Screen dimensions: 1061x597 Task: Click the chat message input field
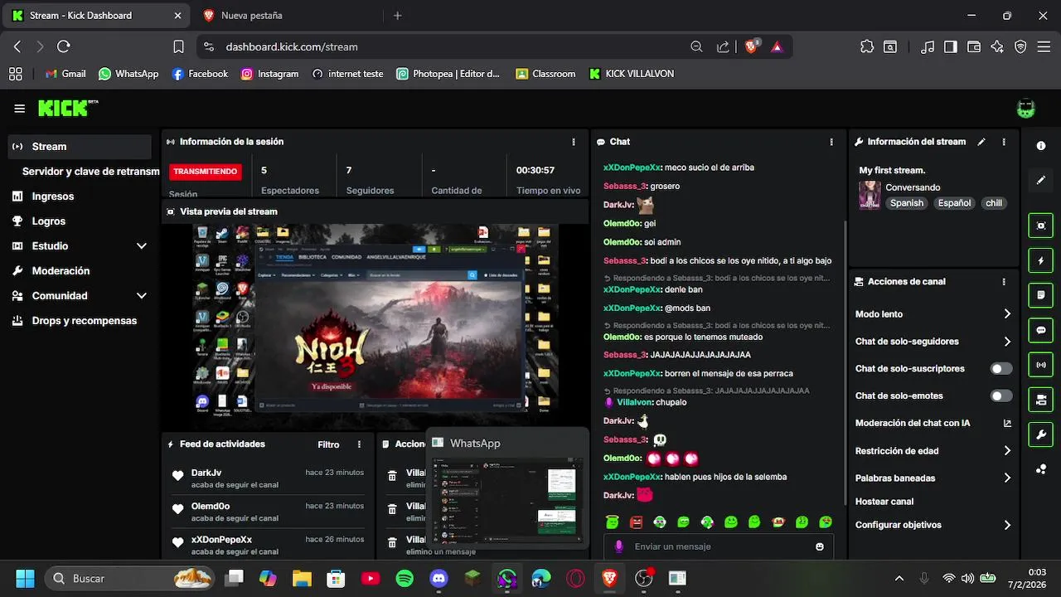coord(718,546)
